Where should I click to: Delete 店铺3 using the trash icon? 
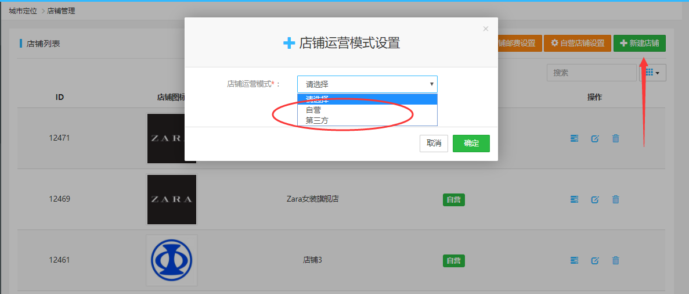[x=616, y=260]
